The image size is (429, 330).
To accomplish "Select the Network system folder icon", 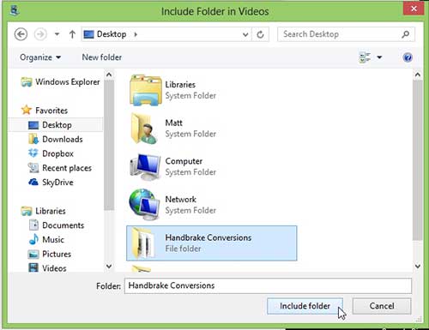I will tap(145, 205).
